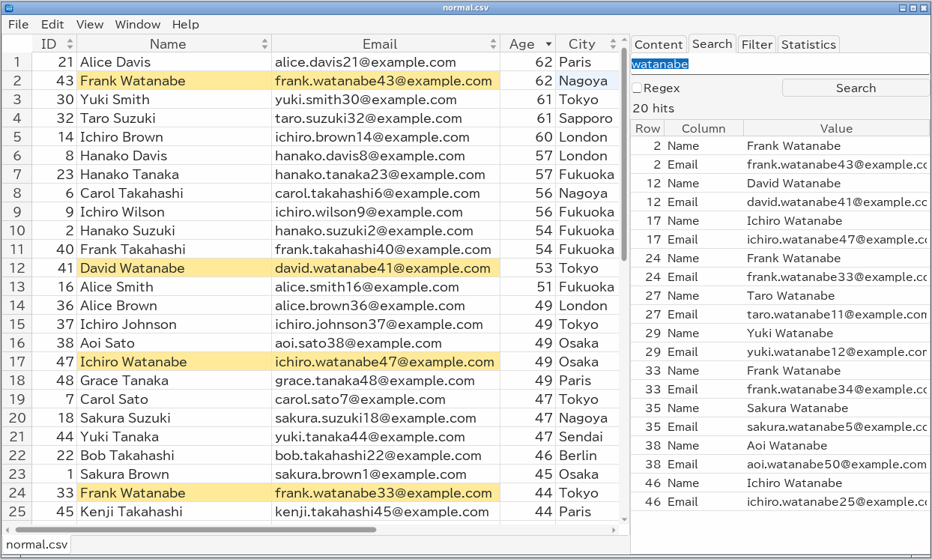Click the search text field containing watanabe
Image resolution: width=932 pixels, height=559 pixels.
(780, 64)
